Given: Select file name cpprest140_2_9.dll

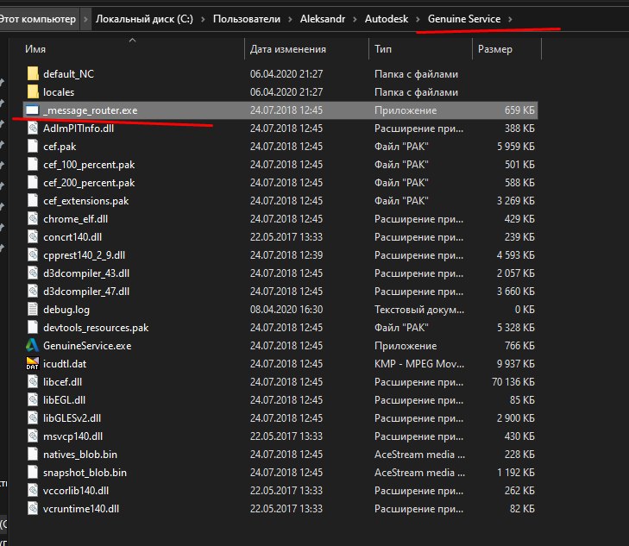Looking at the screenshot, I should 84,255.
